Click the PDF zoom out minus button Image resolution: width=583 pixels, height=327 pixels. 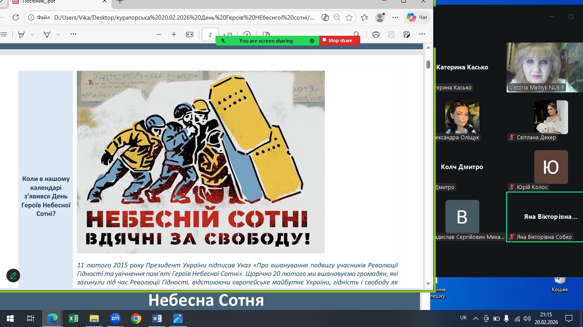[x=159, y=34]
